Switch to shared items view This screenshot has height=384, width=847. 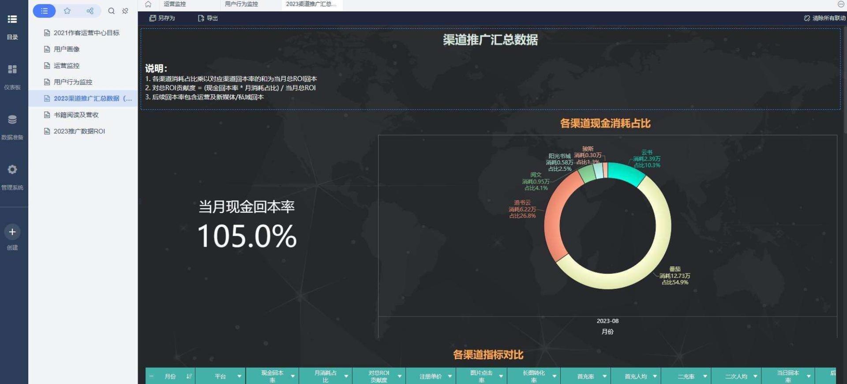(90, 11)
